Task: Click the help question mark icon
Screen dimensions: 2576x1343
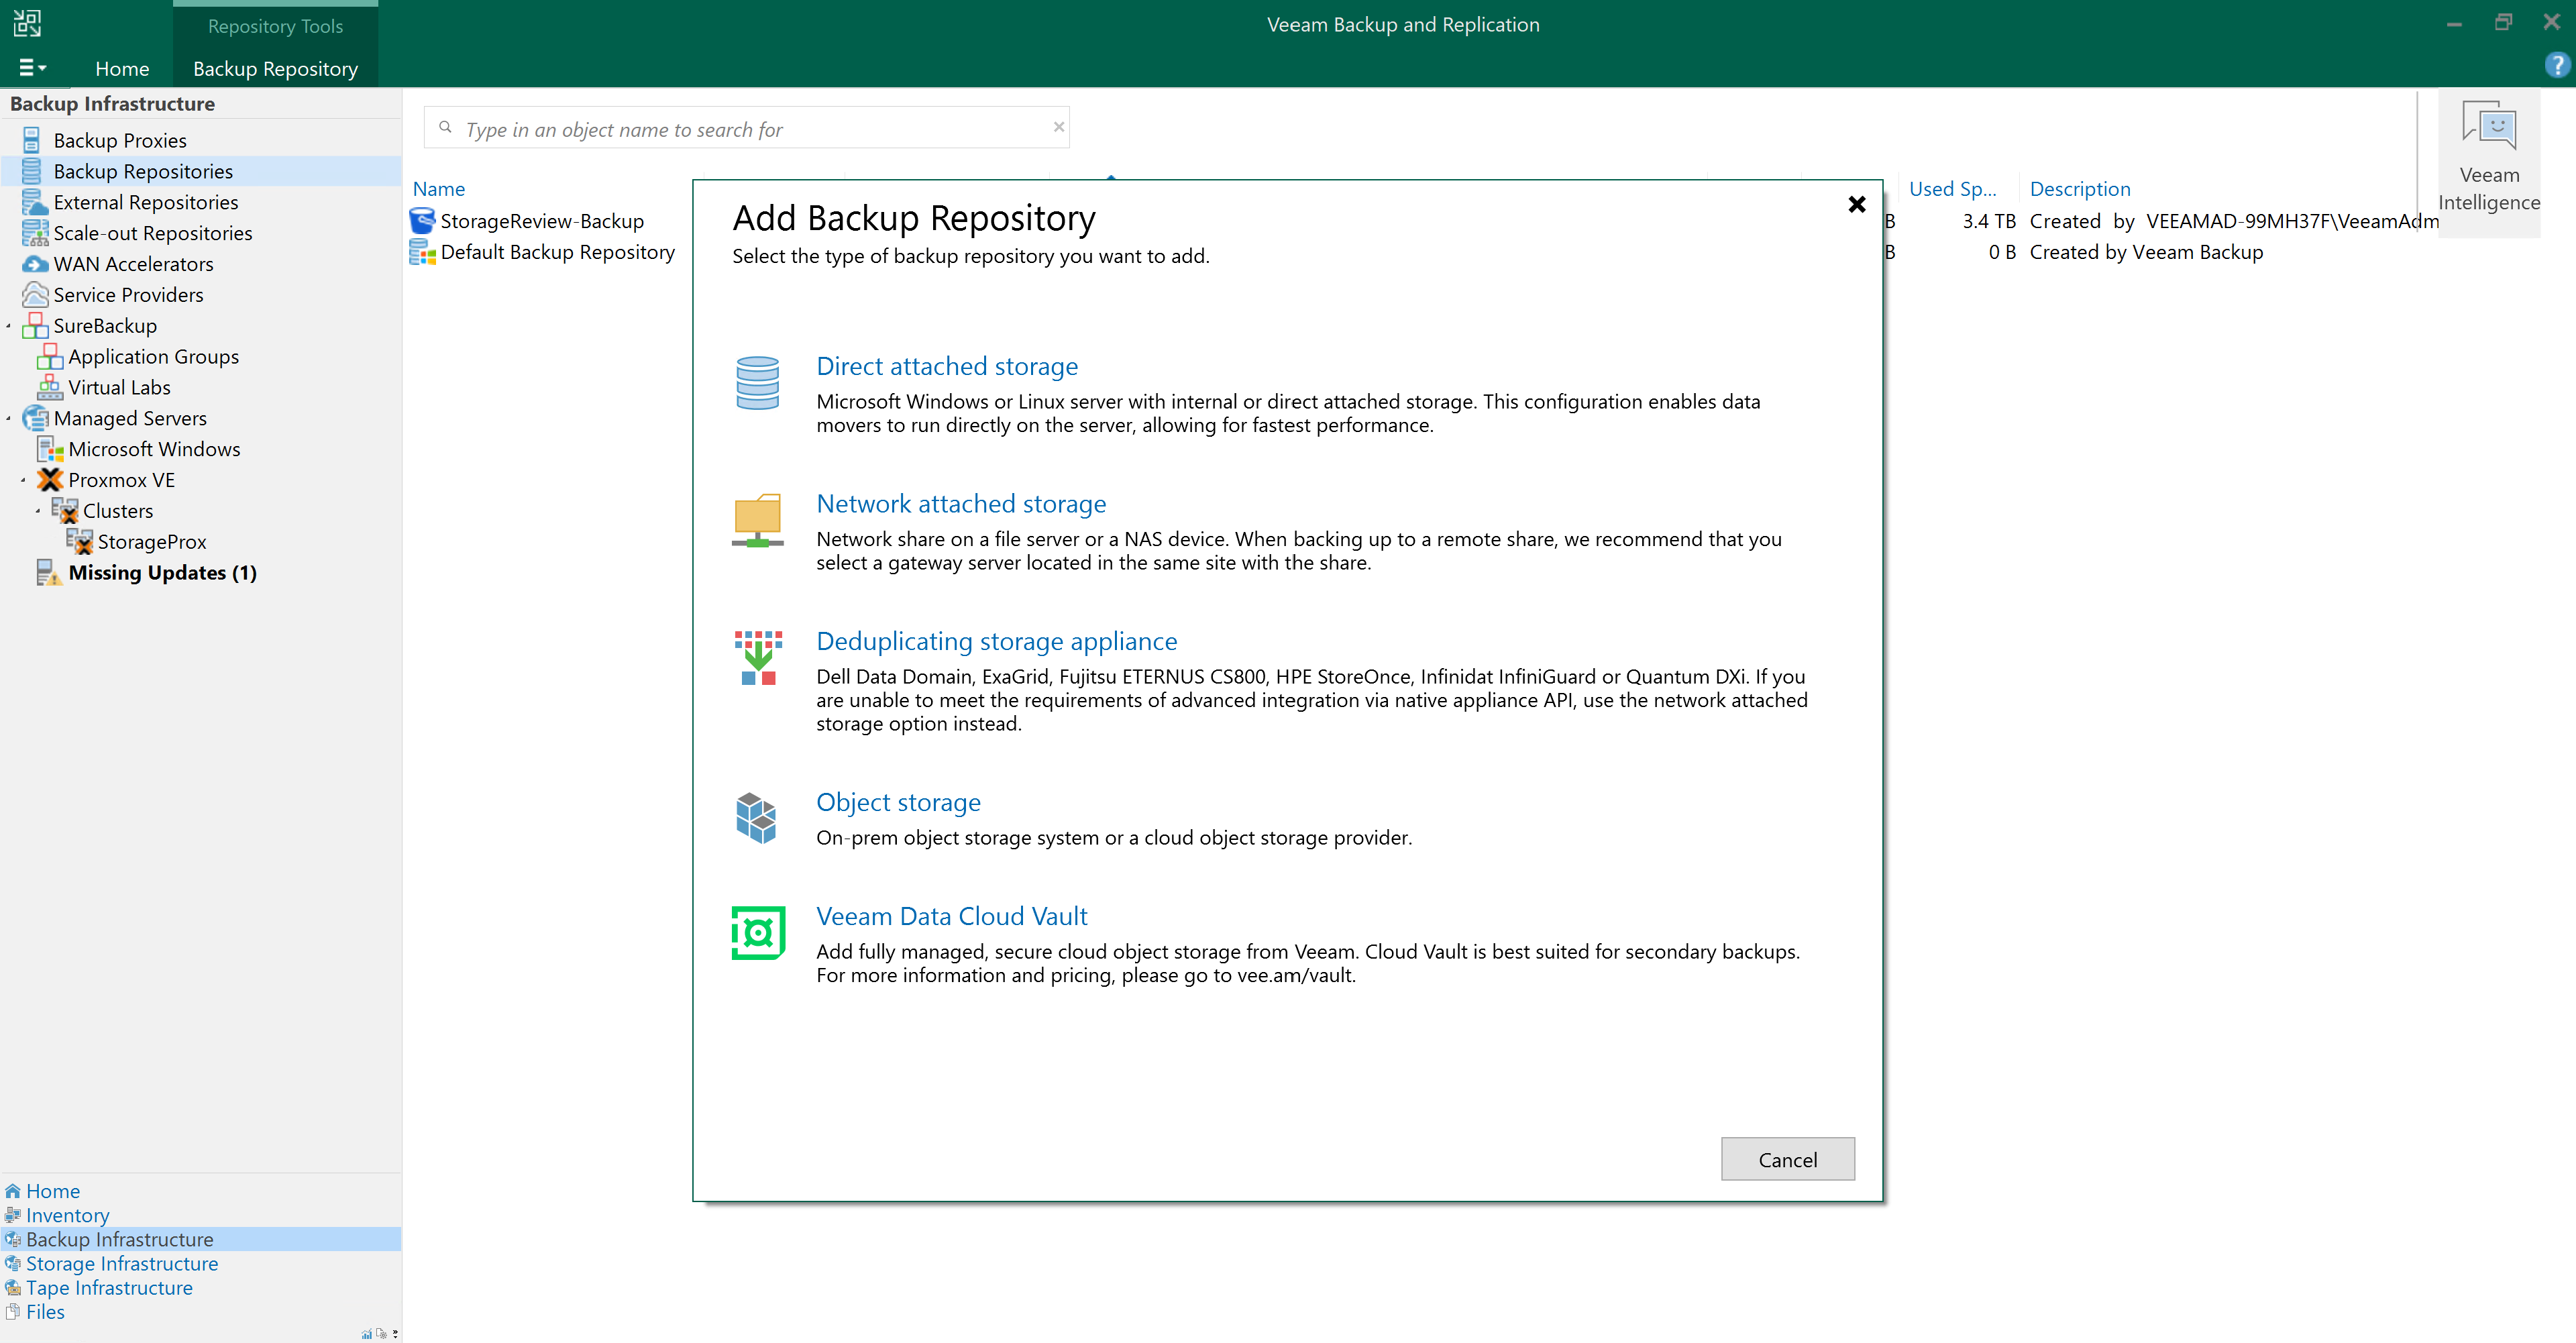Action: [2556, 66]
